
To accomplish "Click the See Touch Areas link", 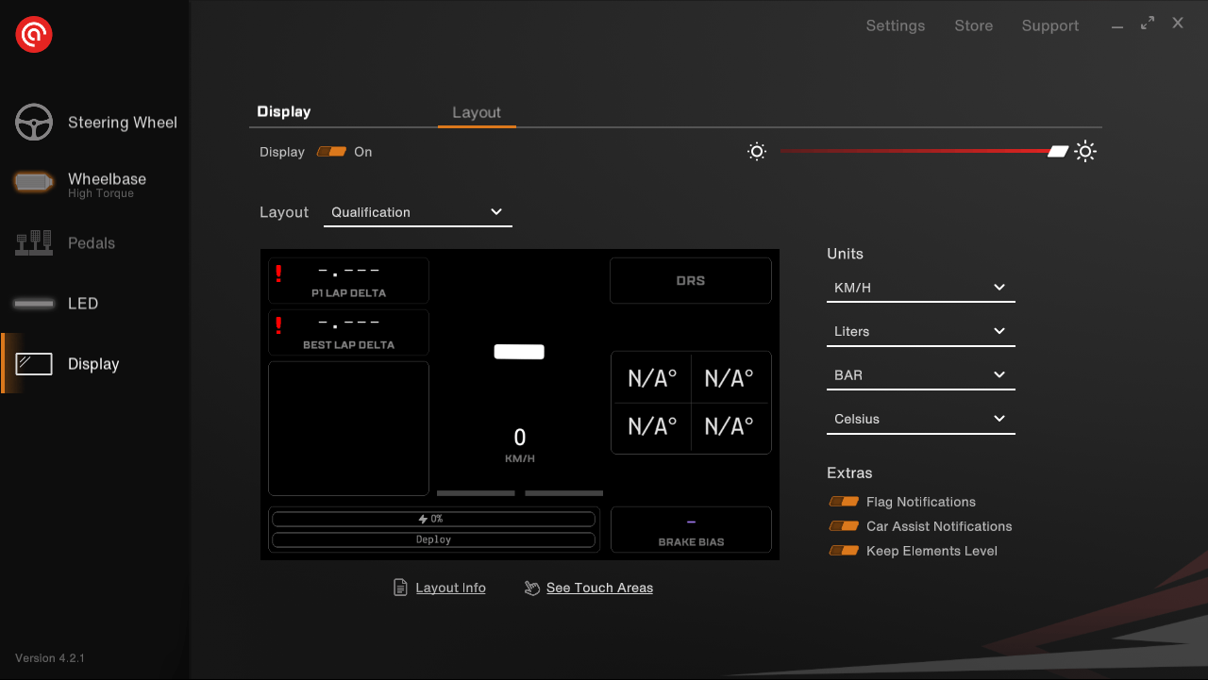I will click(599, 588).
